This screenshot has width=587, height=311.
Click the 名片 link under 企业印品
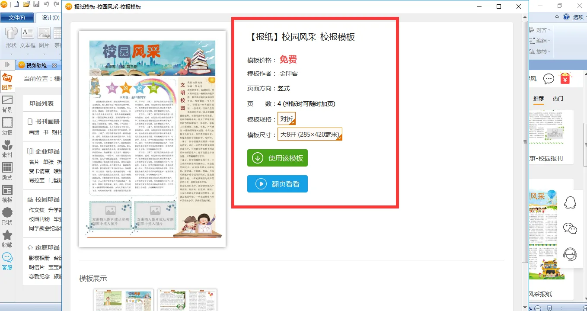(34, 162)
